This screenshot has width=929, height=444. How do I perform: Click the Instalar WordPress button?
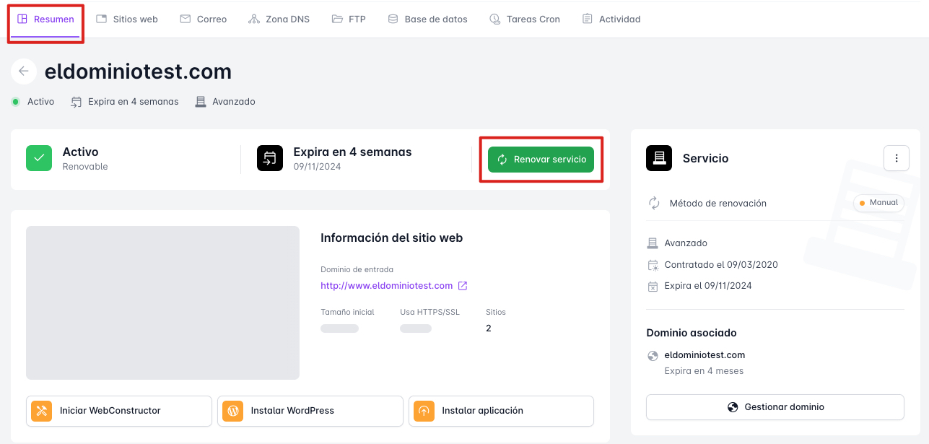(310, 411)
